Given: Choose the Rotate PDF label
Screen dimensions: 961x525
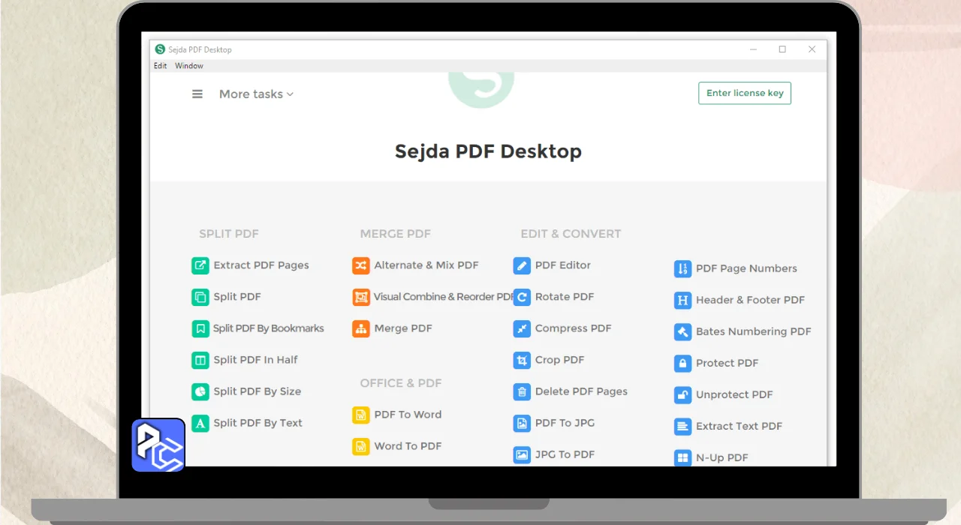Looking at the screenshot, I should (565, 297).
